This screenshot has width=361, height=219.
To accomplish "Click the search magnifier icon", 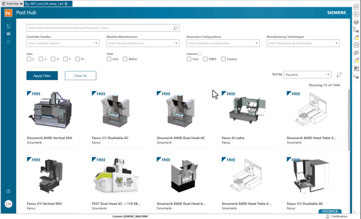I will pos(175,28).
